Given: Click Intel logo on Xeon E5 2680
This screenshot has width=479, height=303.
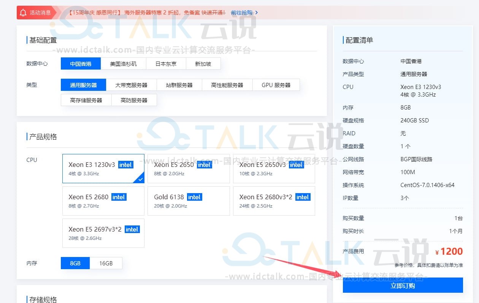Looking at the screenshot, I should (x=119, y=197).
